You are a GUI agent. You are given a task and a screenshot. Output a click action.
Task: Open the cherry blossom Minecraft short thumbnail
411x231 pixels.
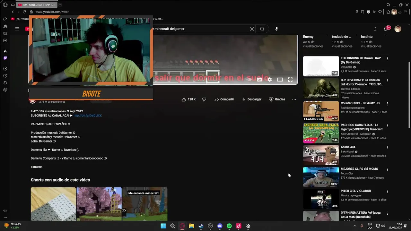(x=99, y=204)
